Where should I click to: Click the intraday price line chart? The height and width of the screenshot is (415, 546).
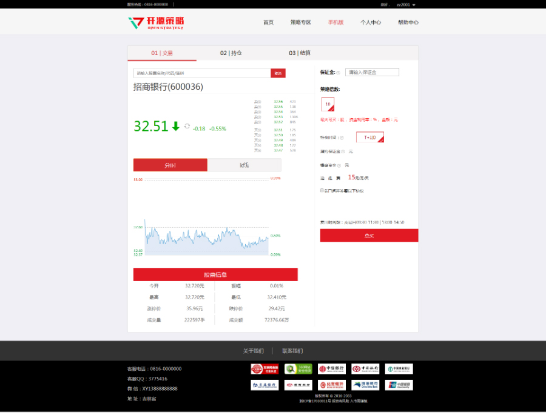click(x=206, y=237)
